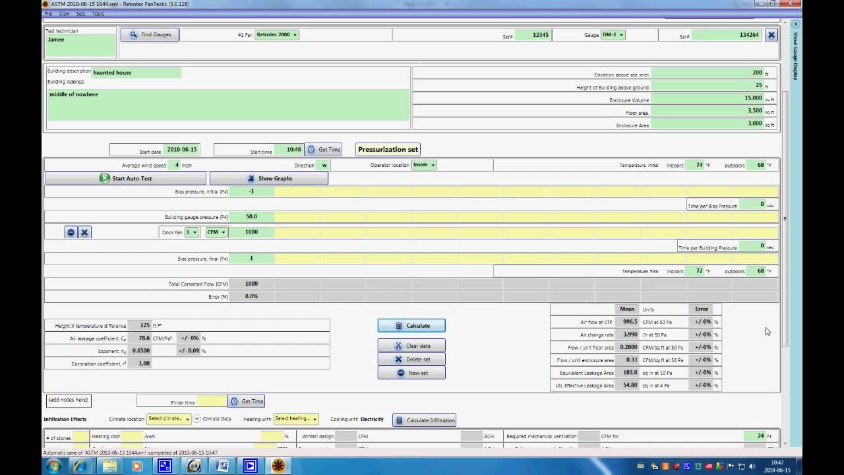Click the Door Fan flow value 1000

pos(251,232)
